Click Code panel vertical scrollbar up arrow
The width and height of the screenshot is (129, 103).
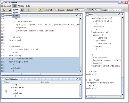pos(122,17)
